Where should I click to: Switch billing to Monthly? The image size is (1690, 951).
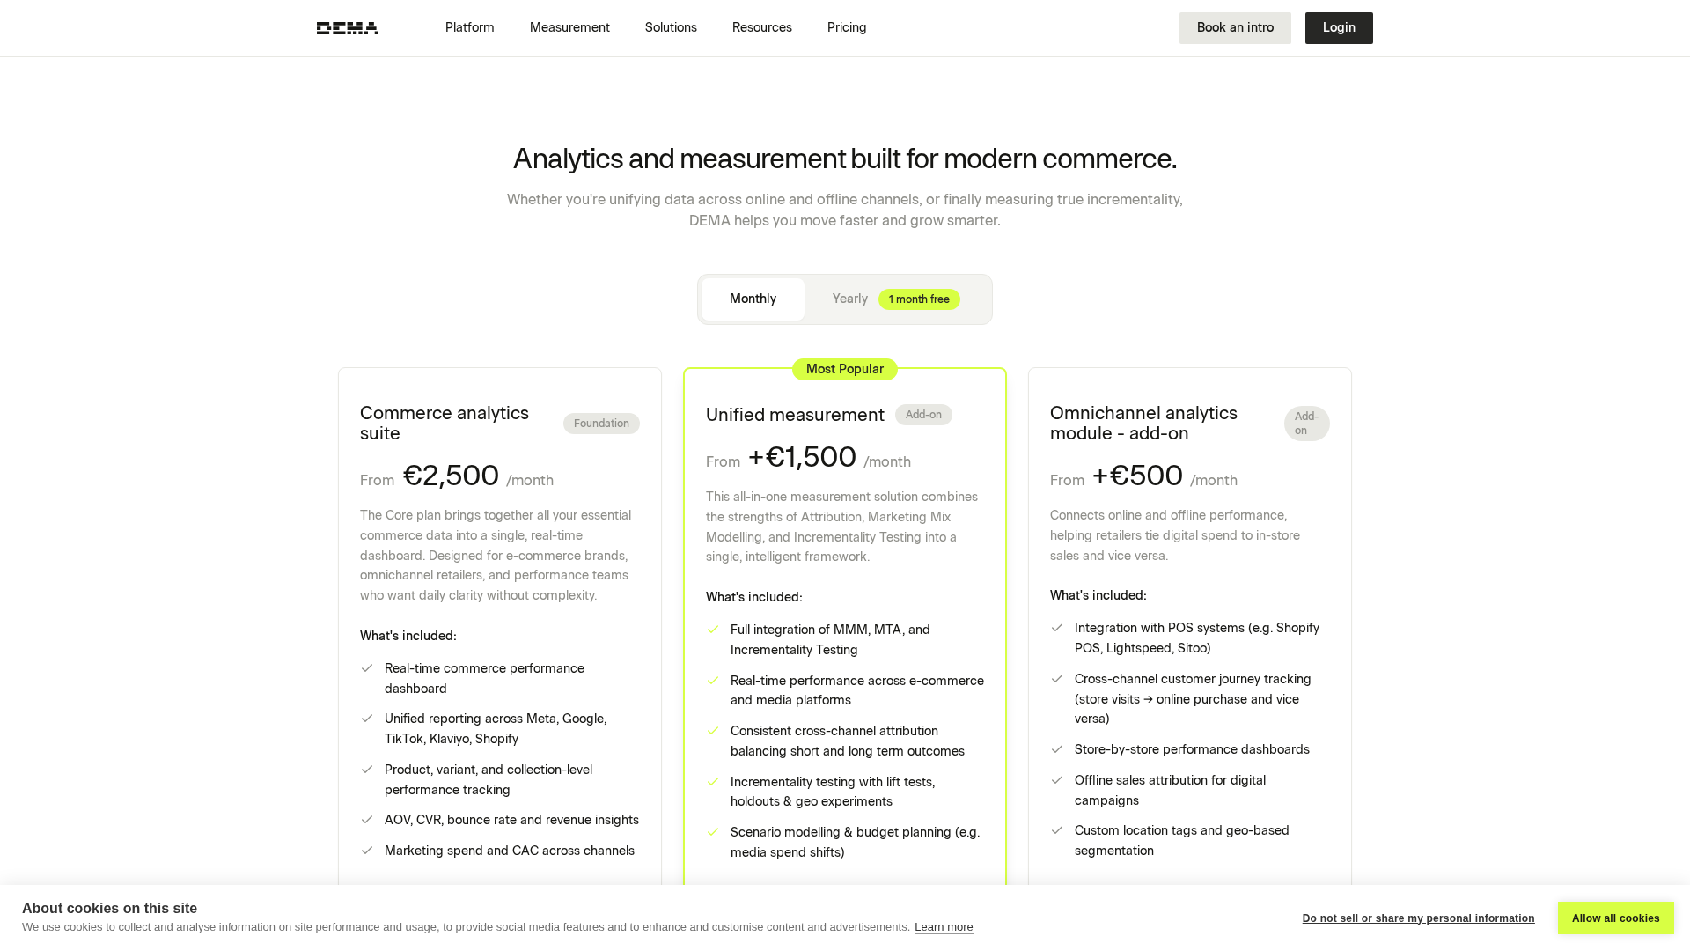[x=753, y=299]
